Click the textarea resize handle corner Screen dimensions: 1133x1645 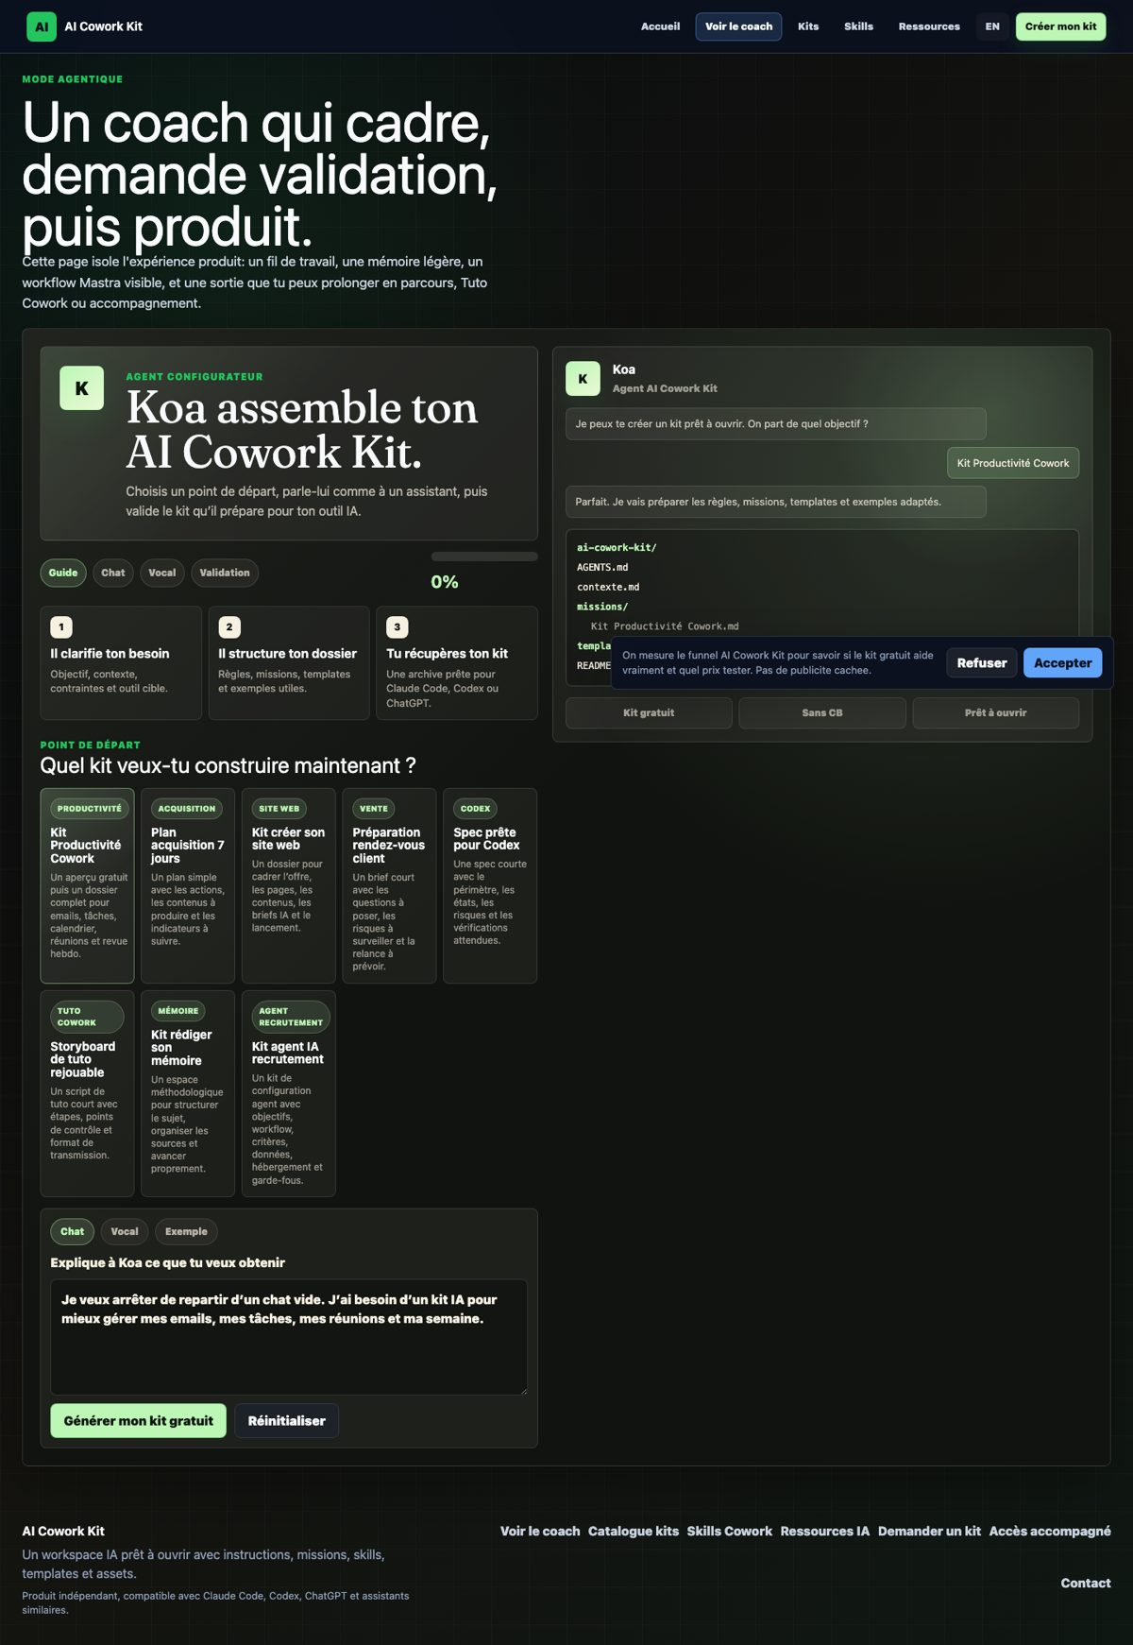523,1390
